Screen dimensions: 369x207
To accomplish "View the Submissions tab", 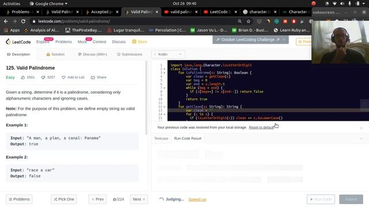I will 130,54.
